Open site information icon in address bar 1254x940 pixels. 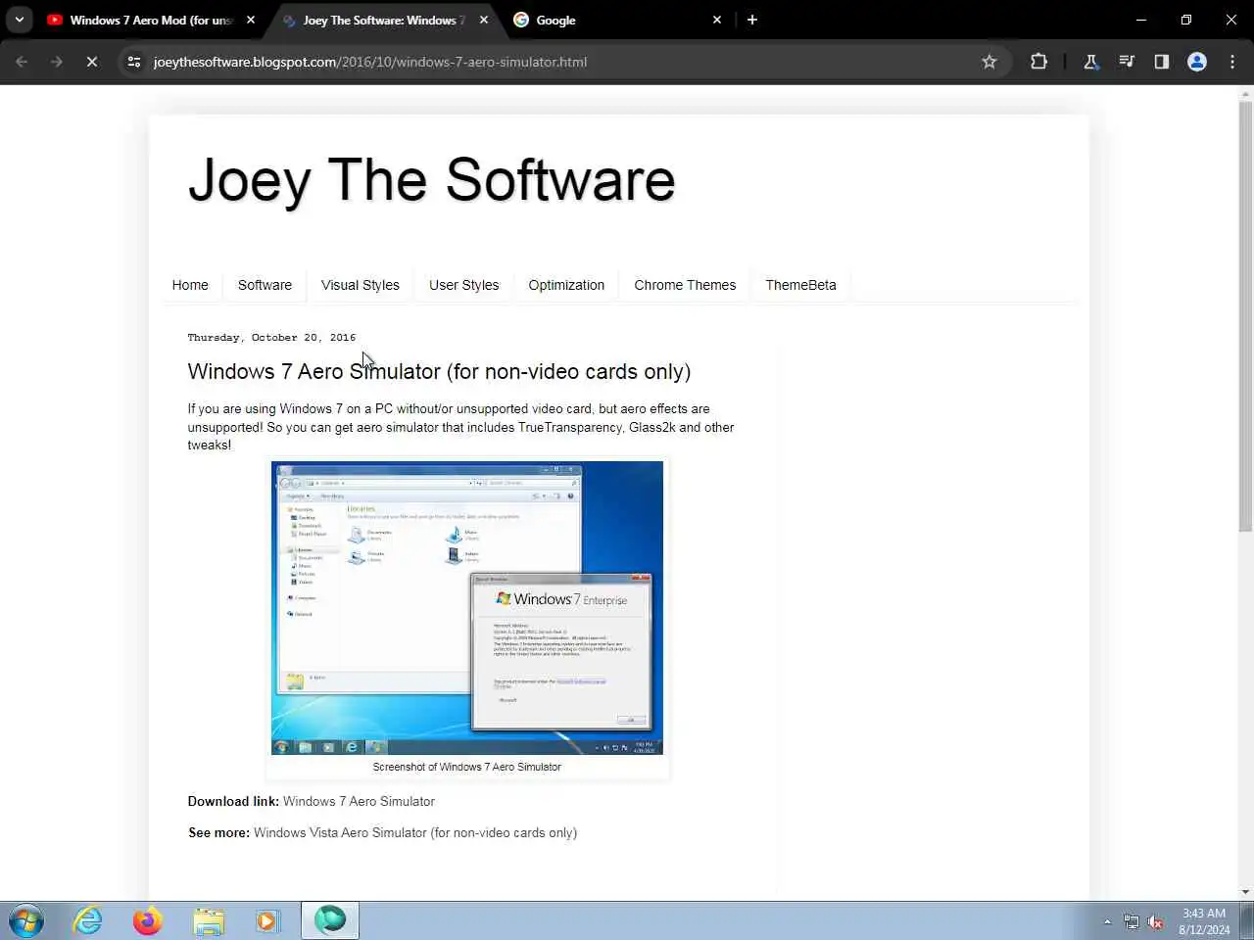coord(134,62)
